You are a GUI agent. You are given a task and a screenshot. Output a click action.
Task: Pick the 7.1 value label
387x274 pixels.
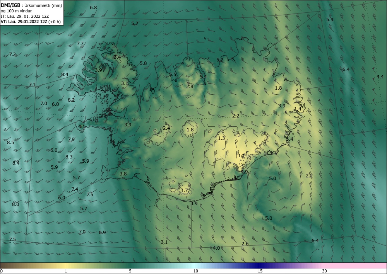(32, 85)
